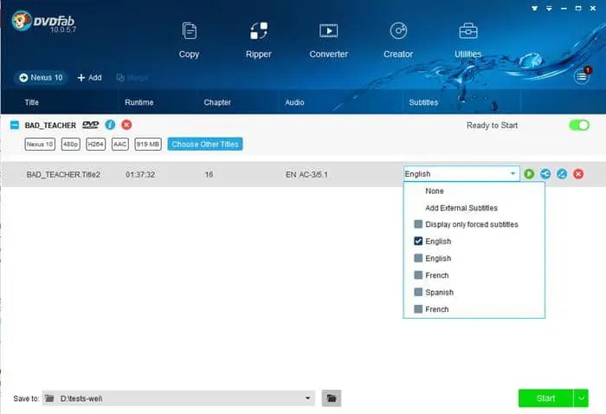Collapse the BAD_TEACHER source entry
Screen dimensions: 606x414
tap(15, 125)
